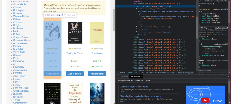Open the styles.css:8852 source link
Image resolution: width=231 pixels, height=104 pixels.
[x=220, y=9]
